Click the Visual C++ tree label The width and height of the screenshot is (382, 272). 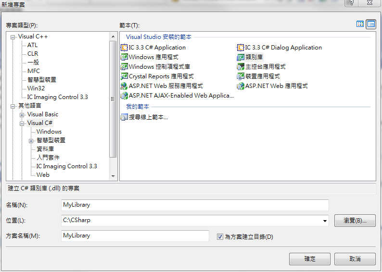tap(33, 37)
